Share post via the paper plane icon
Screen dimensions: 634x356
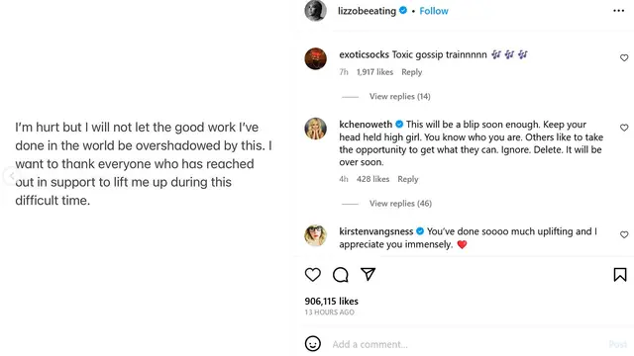click(x=368, y=274)
